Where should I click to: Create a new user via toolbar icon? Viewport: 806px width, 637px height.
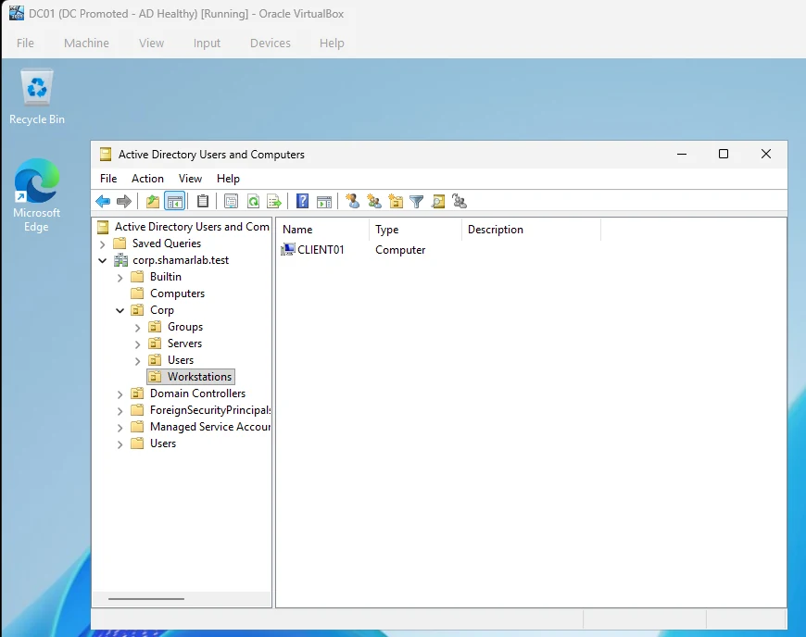pos(353,201)
